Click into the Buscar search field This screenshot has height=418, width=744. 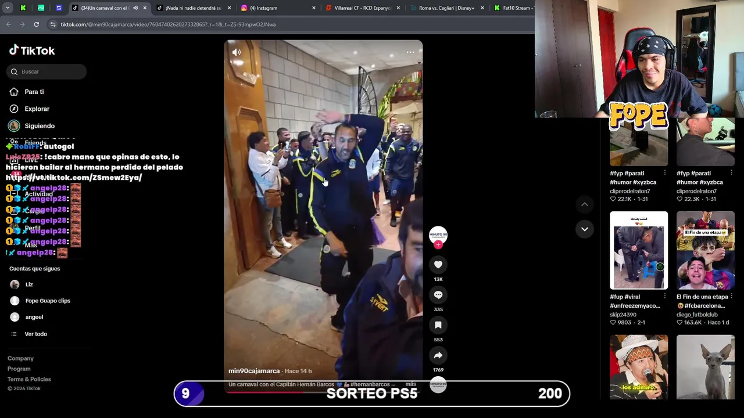pos(47,71)
